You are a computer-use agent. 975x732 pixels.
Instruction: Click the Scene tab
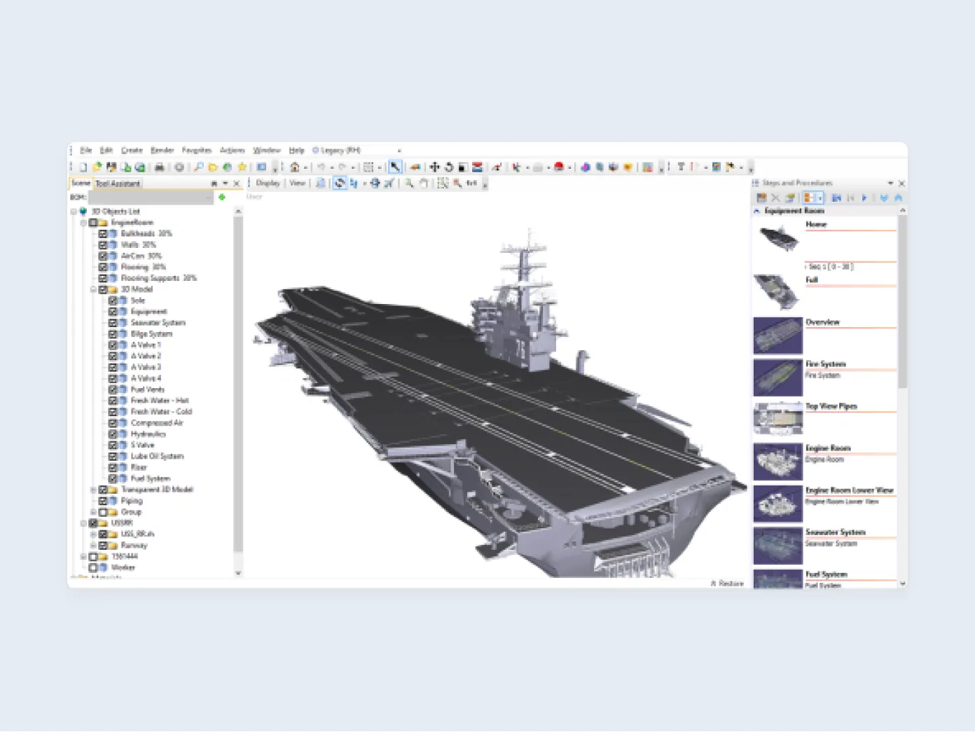coord(81,184)
